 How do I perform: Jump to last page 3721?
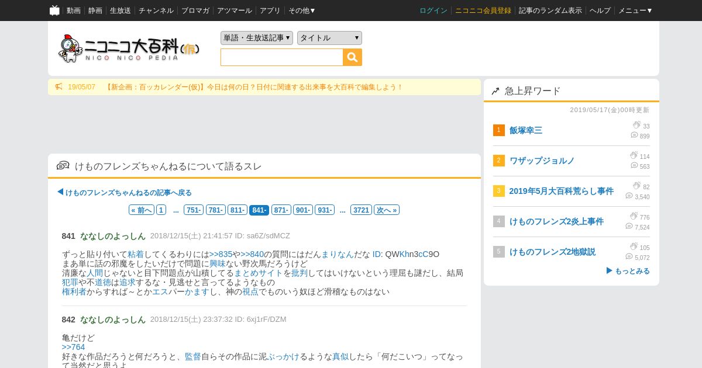[x=361, y=210]
